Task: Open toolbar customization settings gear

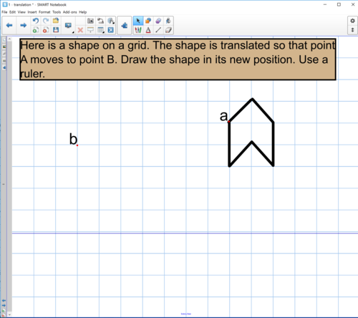Action: click(x=352, y=21)
